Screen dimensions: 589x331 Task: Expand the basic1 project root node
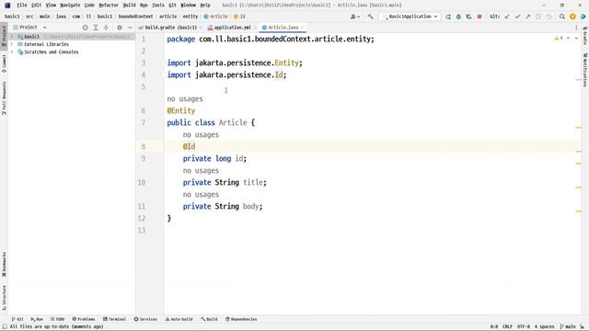pyautogui.click(x=12, y=37)
